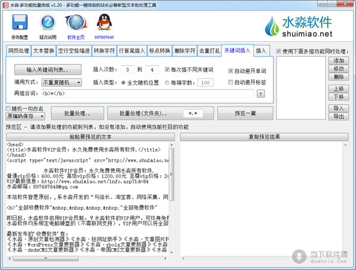Open the 调用方式 不重复随机 dropdown
Image resolution: width=356 pixels, height=270 pixels.
point(62,82)
